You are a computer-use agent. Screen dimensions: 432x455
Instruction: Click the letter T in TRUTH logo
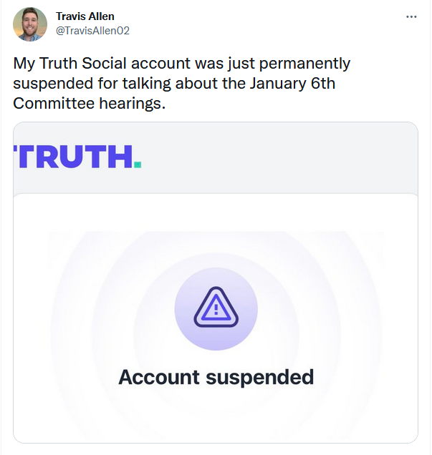coord(20,156)
